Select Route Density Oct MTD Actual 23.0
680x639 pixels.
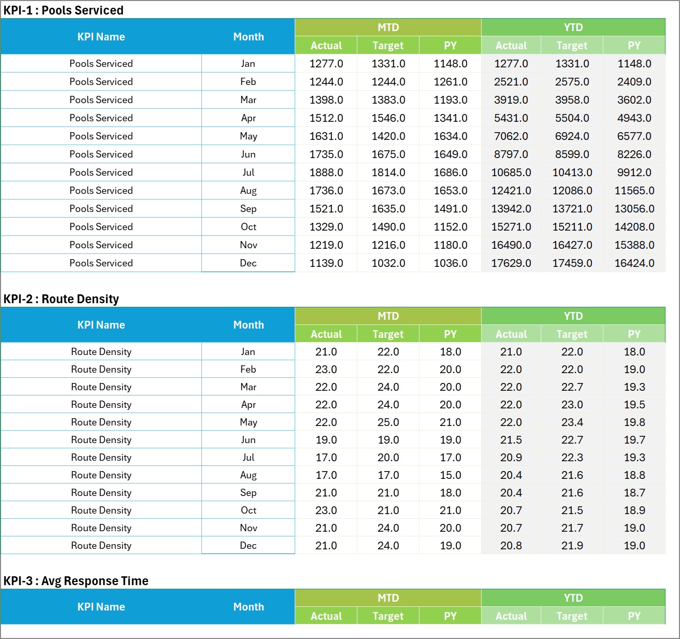(326, 510)
